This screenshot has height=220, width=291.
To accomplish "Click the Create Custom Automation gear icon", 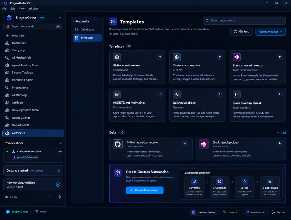I will click(118, 172).
